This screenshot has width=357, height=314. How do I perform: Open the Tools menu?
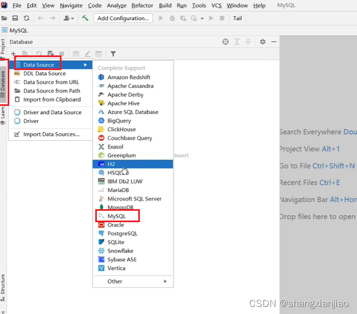(x=199, y=5)
